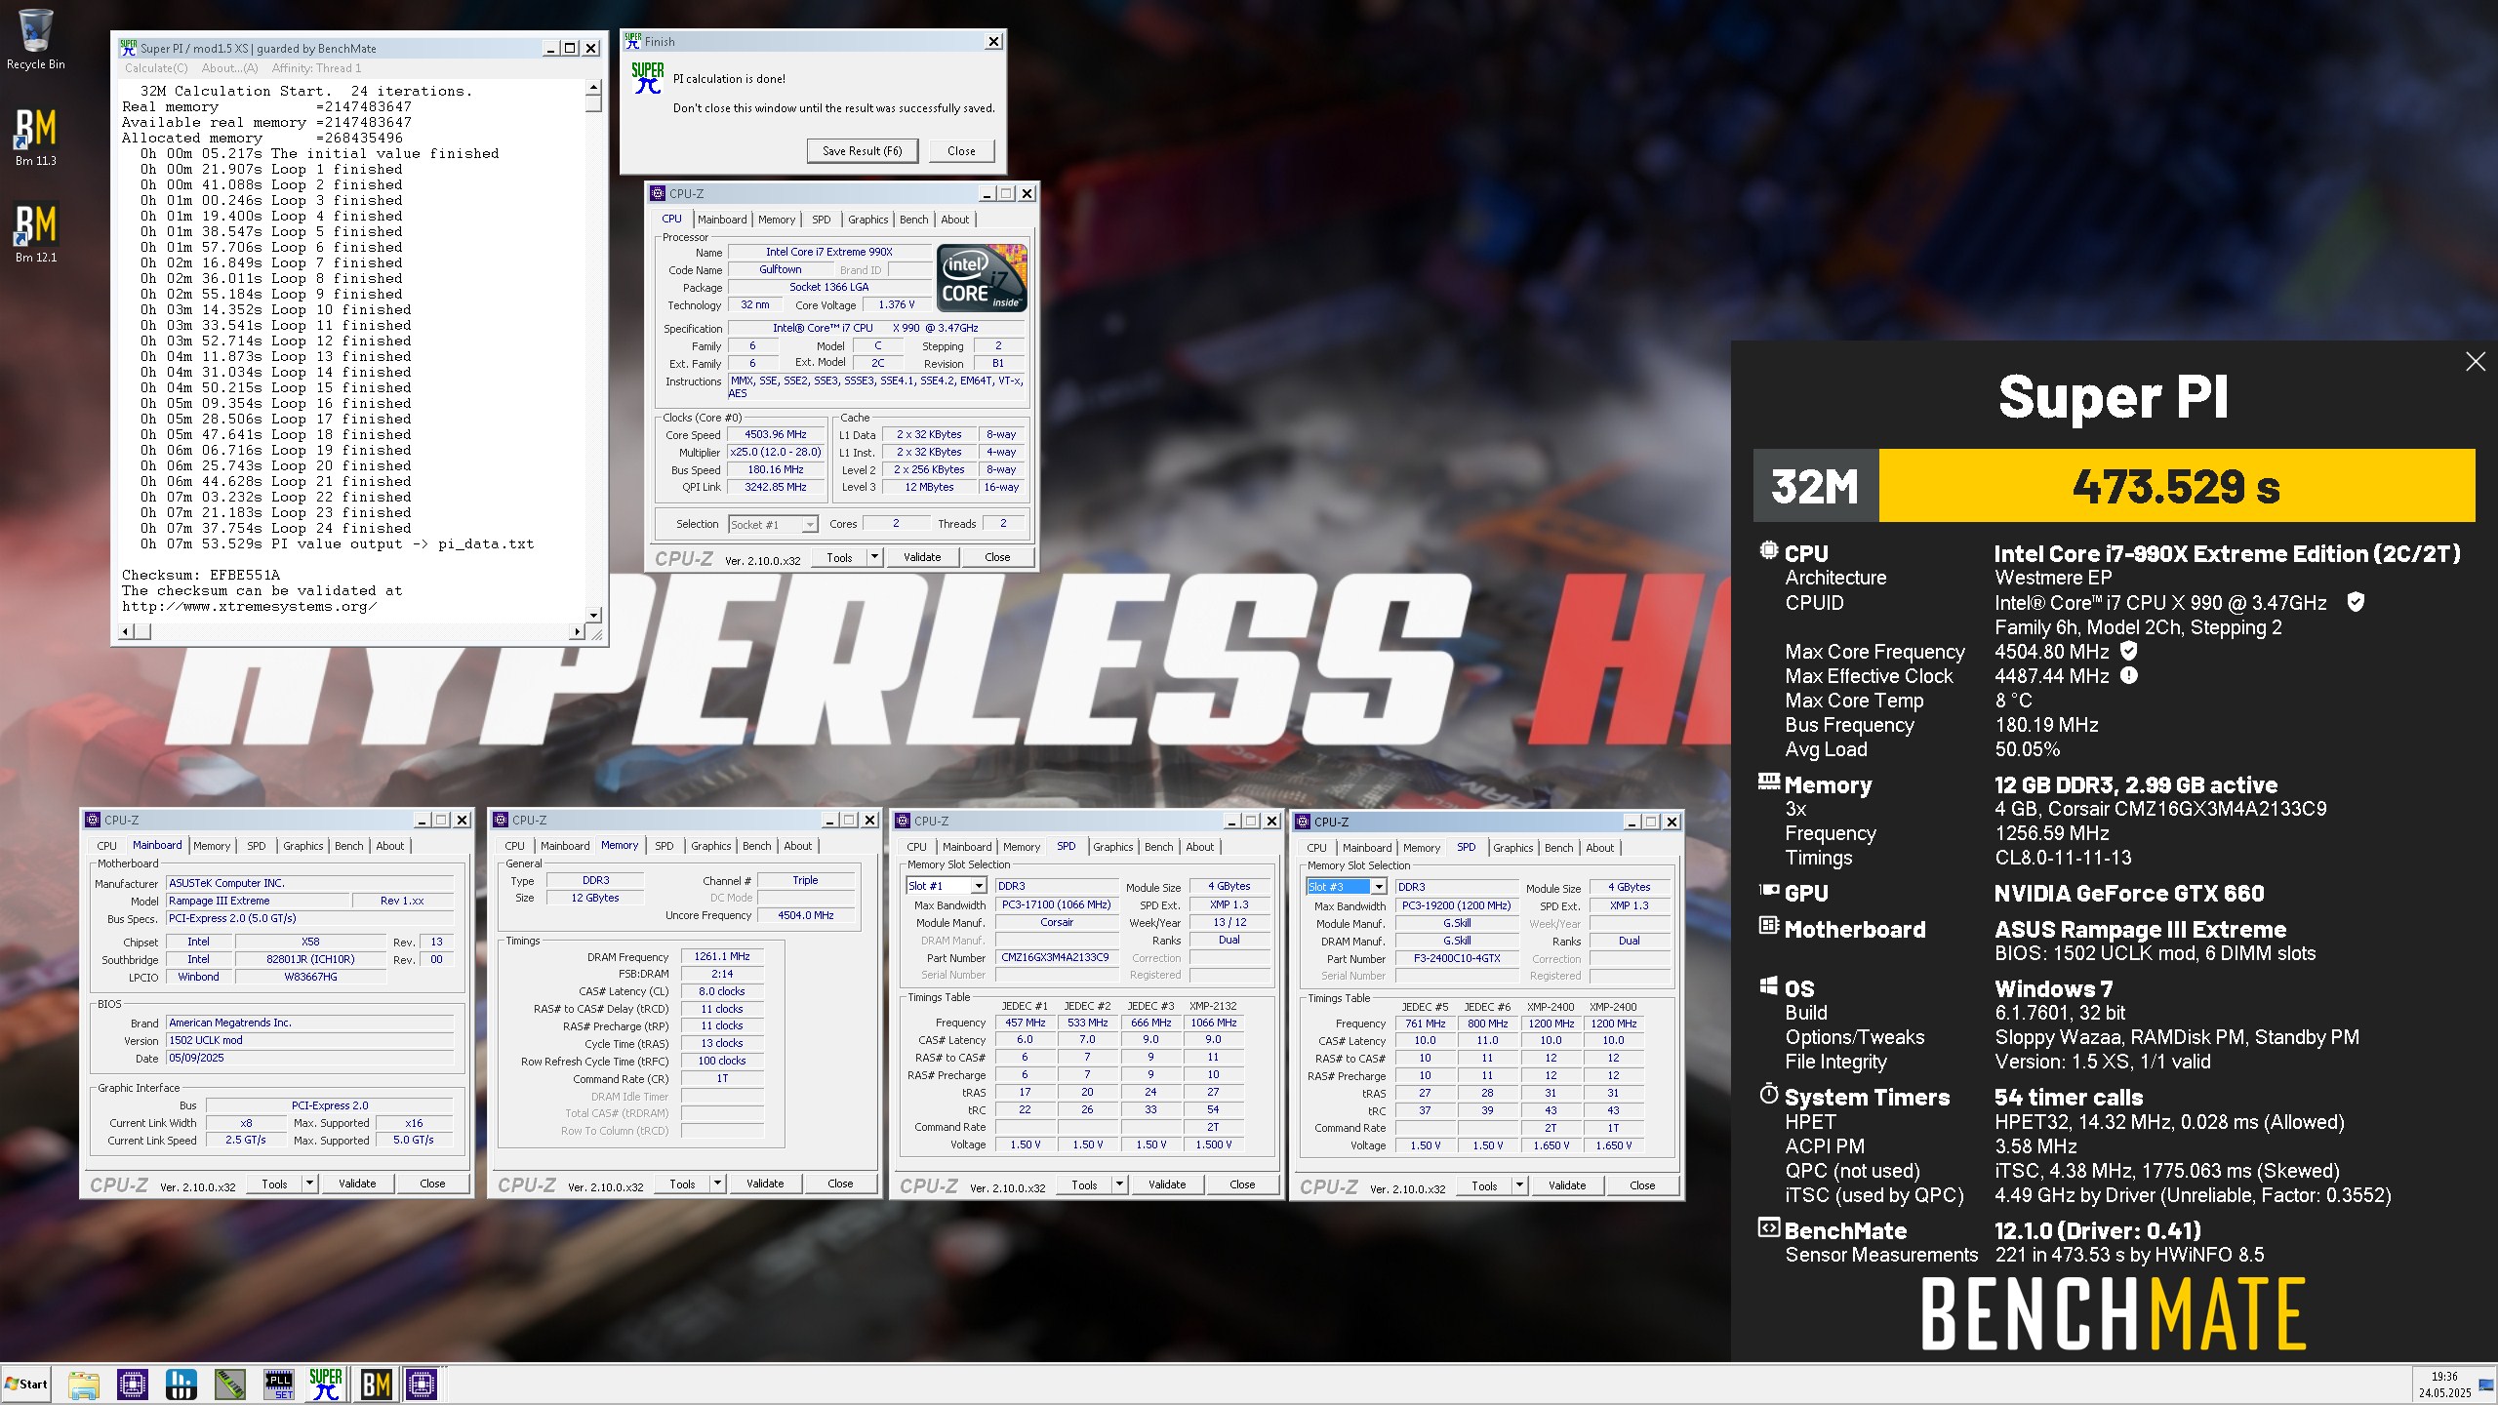Click Close button in Finish dialog
Viewport: 2498px width, 1405px height.
[961, 151]
